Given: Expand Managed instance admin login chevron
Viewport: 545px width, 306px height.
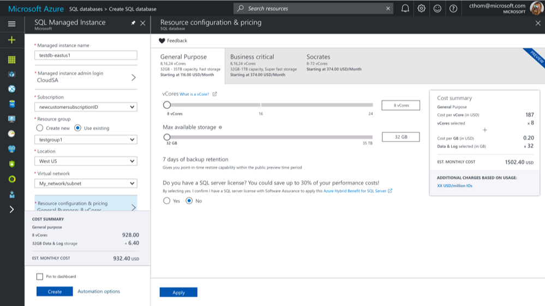Looking at the screenshot, I should click(x=134, y=77).
